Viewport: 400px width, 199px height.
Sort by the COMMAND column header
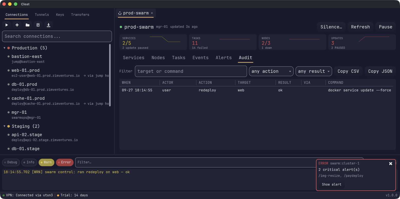(335, 83)
